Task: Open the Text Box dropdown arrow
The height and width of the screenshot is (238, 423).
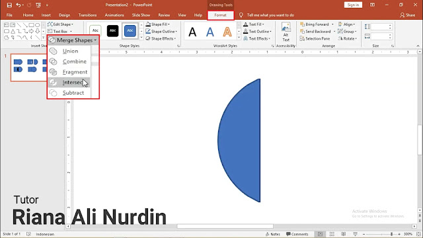Action: [71, 32]
